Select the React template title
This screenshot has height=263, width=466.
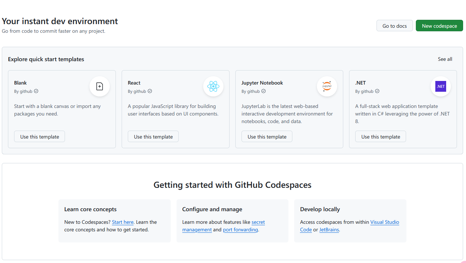[134, 83]
